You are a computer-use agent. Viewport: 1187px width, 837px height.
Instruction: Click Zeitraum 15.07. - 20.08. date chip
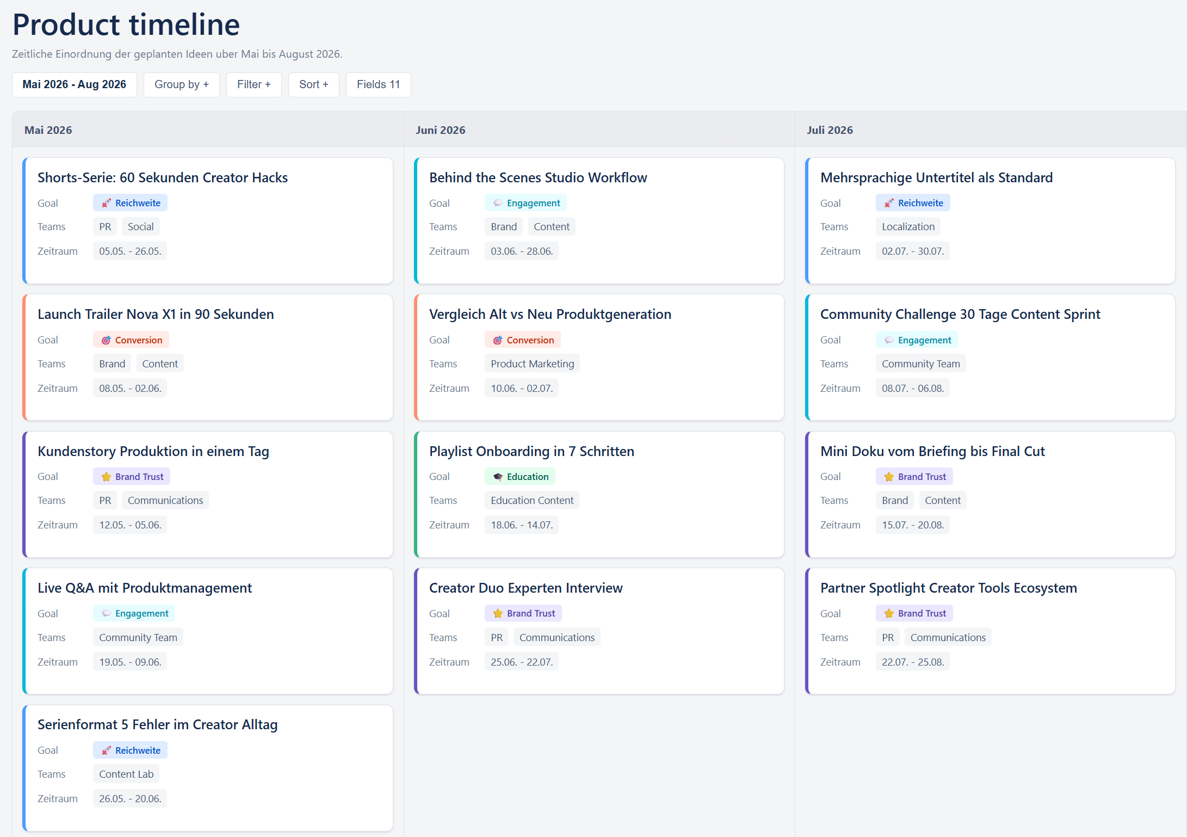[912, 525]
